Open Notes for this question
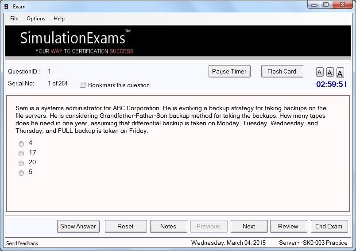The image size is (356, 251). coord(168,226)
